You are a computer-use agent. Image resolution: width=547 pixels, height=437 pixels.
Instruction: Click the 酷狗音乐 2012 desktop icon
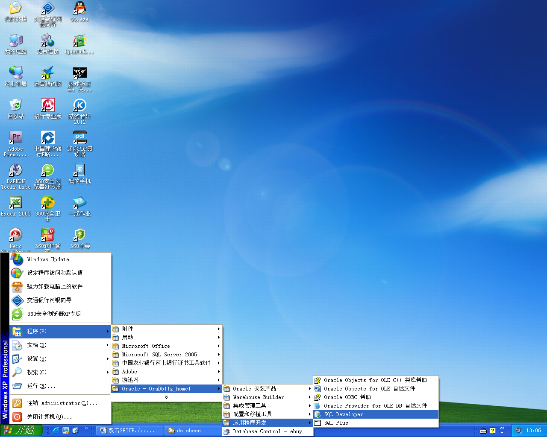pyautogui.click(x=80, y=111)
